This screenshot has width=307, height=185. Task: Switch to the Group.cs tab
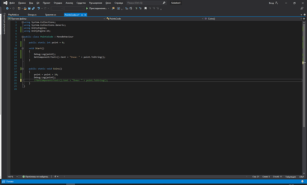point(32,15)
